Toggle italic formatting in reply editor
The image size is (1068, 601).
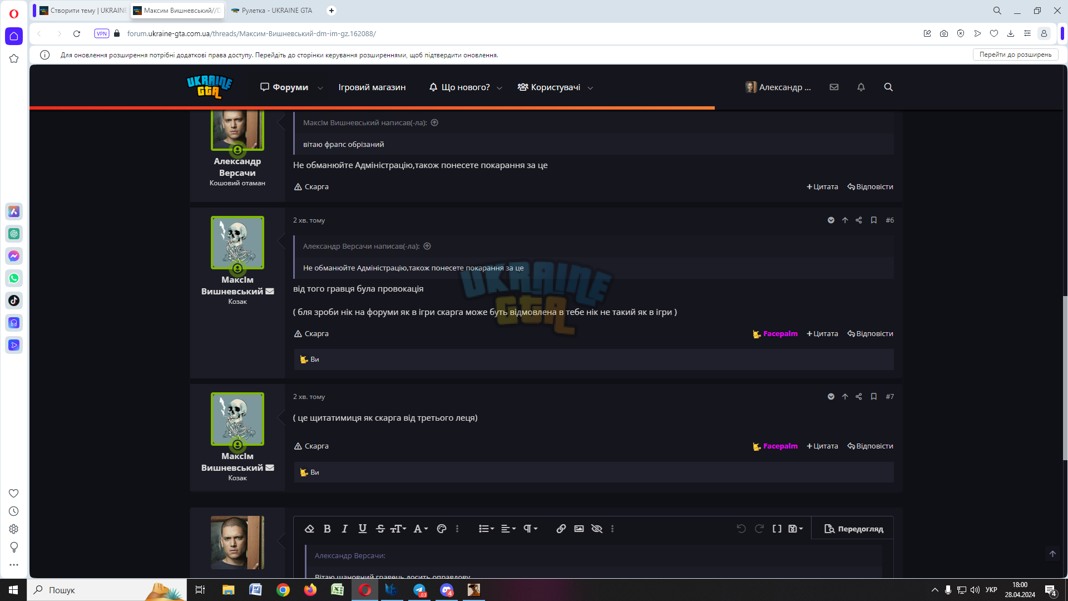[x=344, y=529]
